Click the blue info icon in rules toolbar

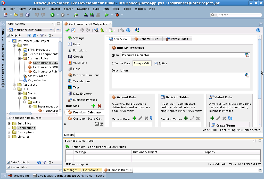click(128, 30)
